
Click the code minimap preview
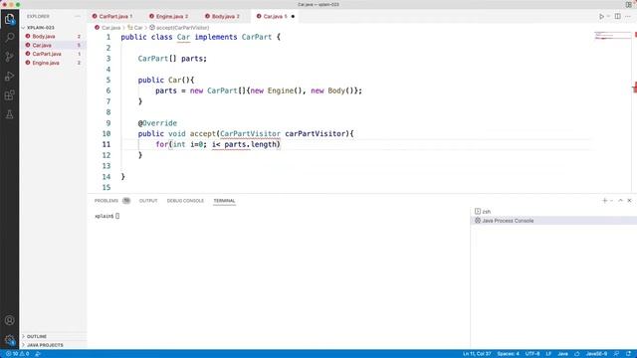point(612,36)
